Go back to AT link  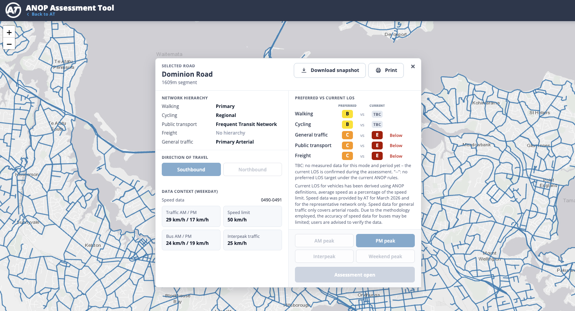coord(41,14)
